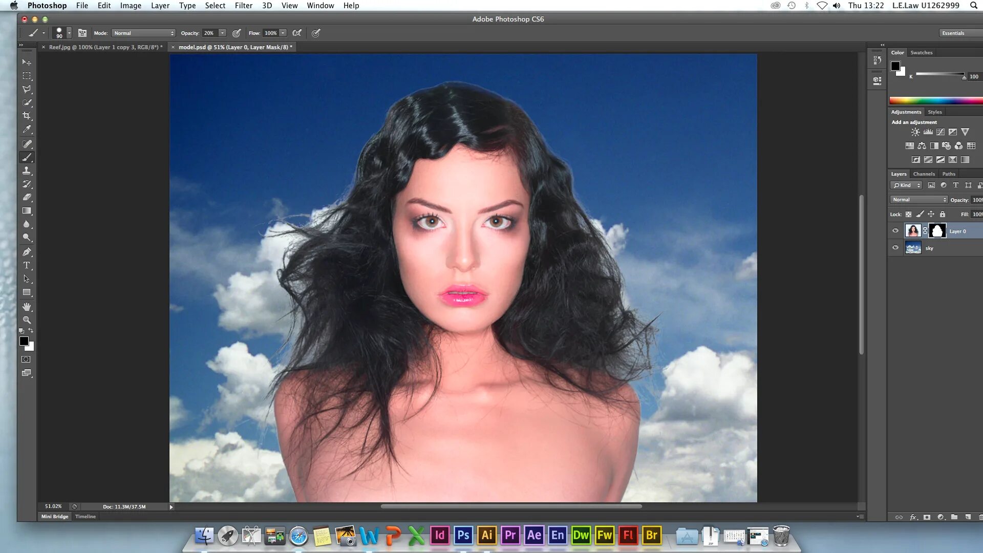This screenshot has height=553, width=983.
Task: Select the Lasso tool
Action: [27, 89]
